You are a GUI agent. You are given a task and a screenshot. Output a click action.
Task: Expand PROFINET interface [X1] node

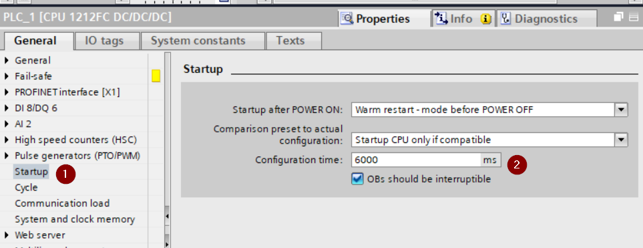(6, 92)
